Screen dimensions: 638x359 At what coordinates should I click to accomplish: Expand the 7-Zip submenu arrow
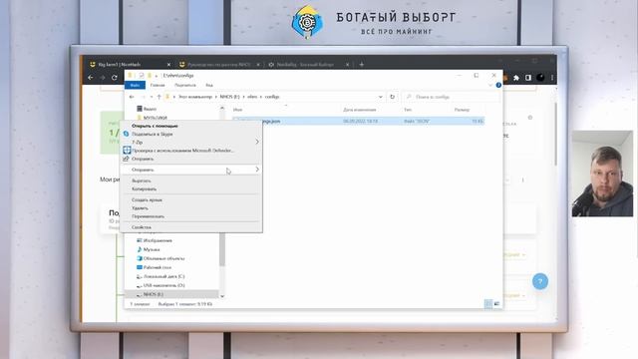pyautogui.click(x=257, y=142)
